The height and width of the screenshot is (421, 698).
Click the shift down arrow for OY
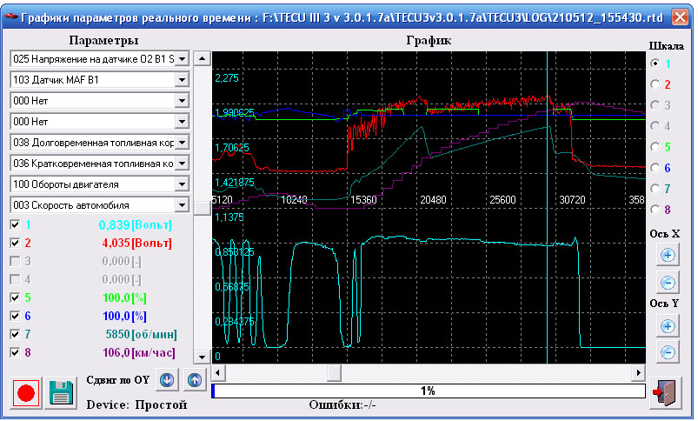coord(168,380)
